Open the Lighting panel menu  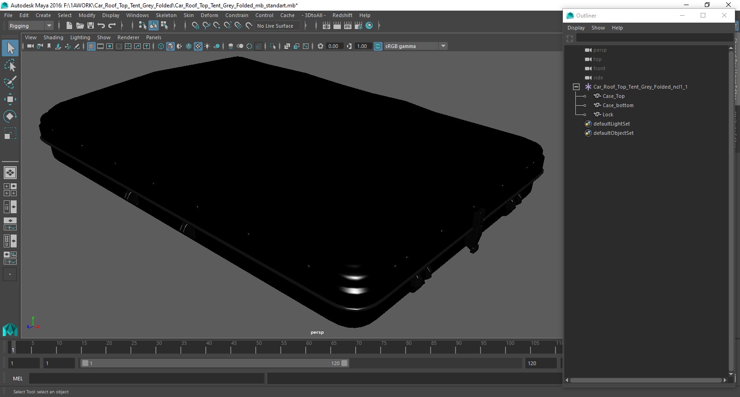coord(80,37)
